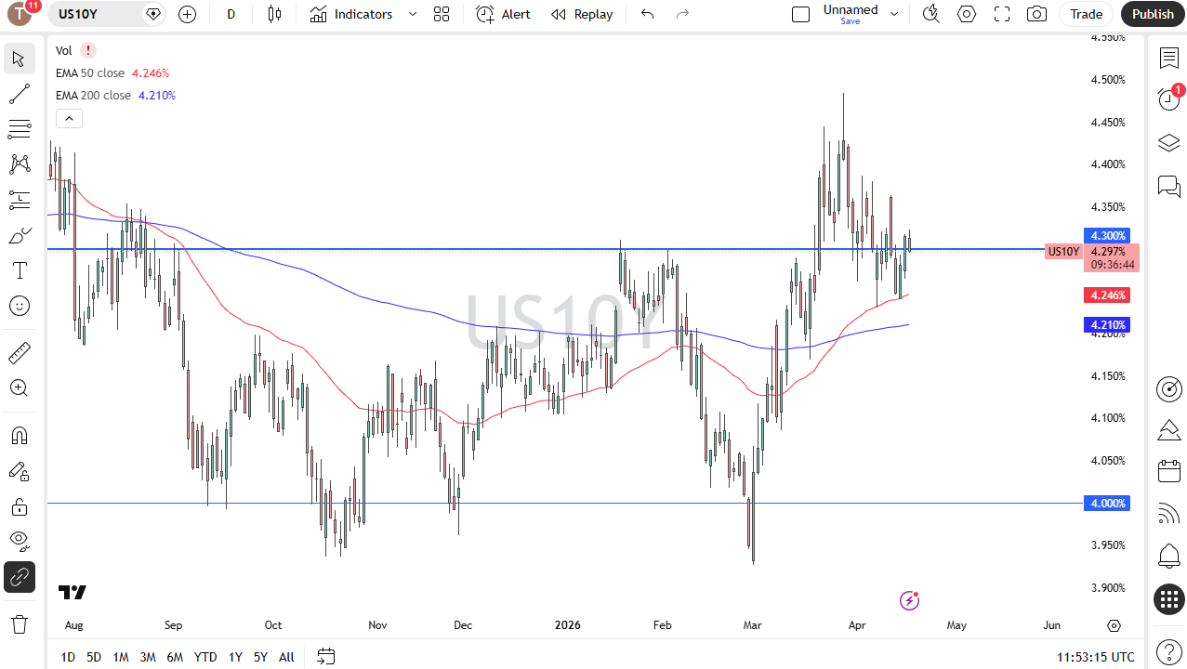This screenshot has height=669, width=1187.
Task: Select the text annotation tool
Action: pos(19,270)
